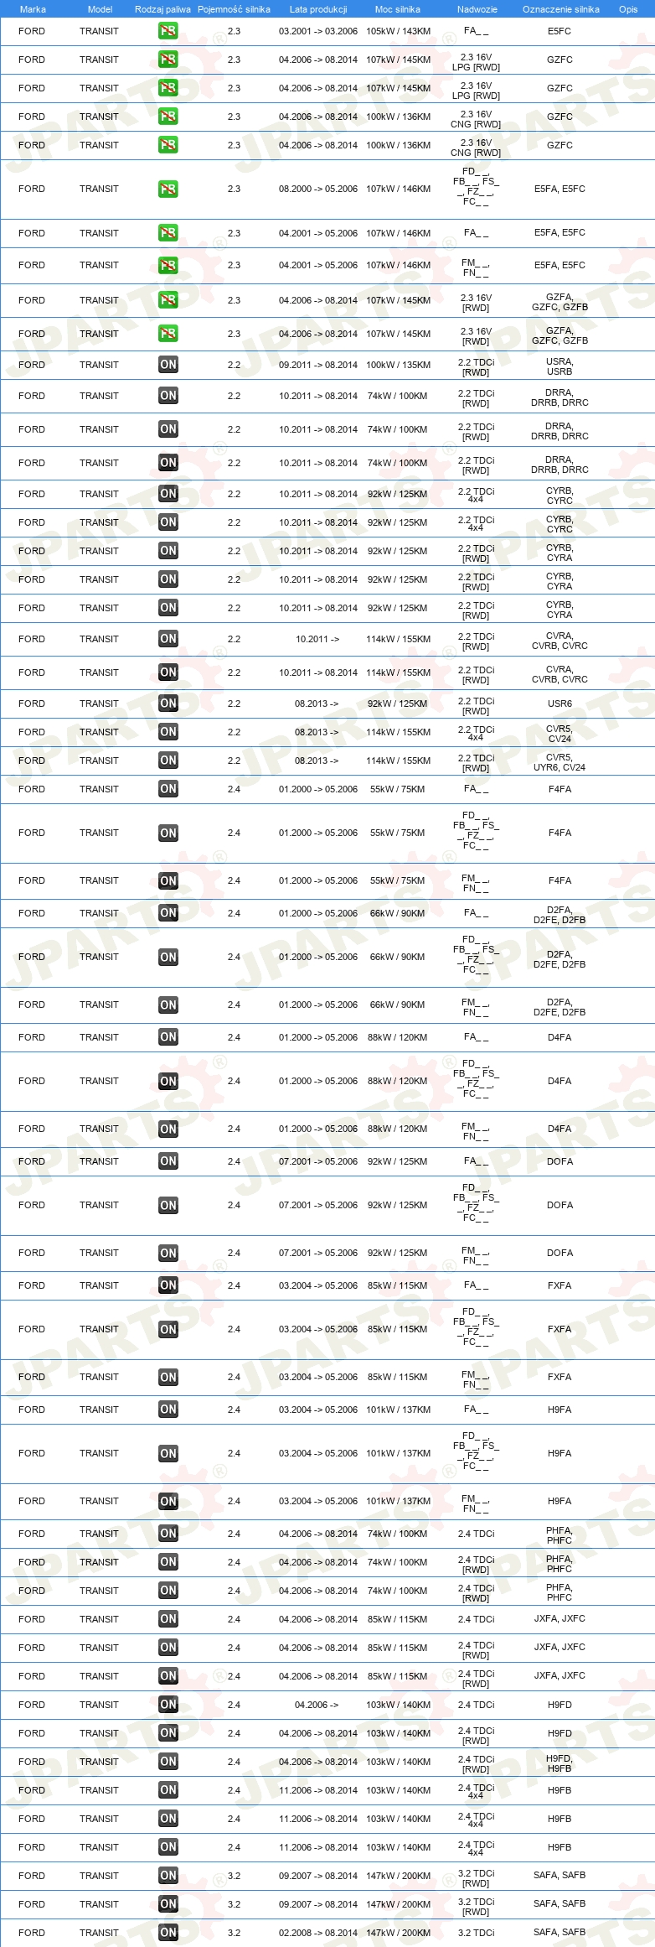Click the Marka column header
Viewport: 655px width, 1947px height.
(x=33, y=9)
